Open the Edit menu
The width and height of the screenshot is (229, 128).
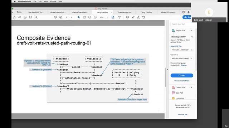(x=40, y=1)
